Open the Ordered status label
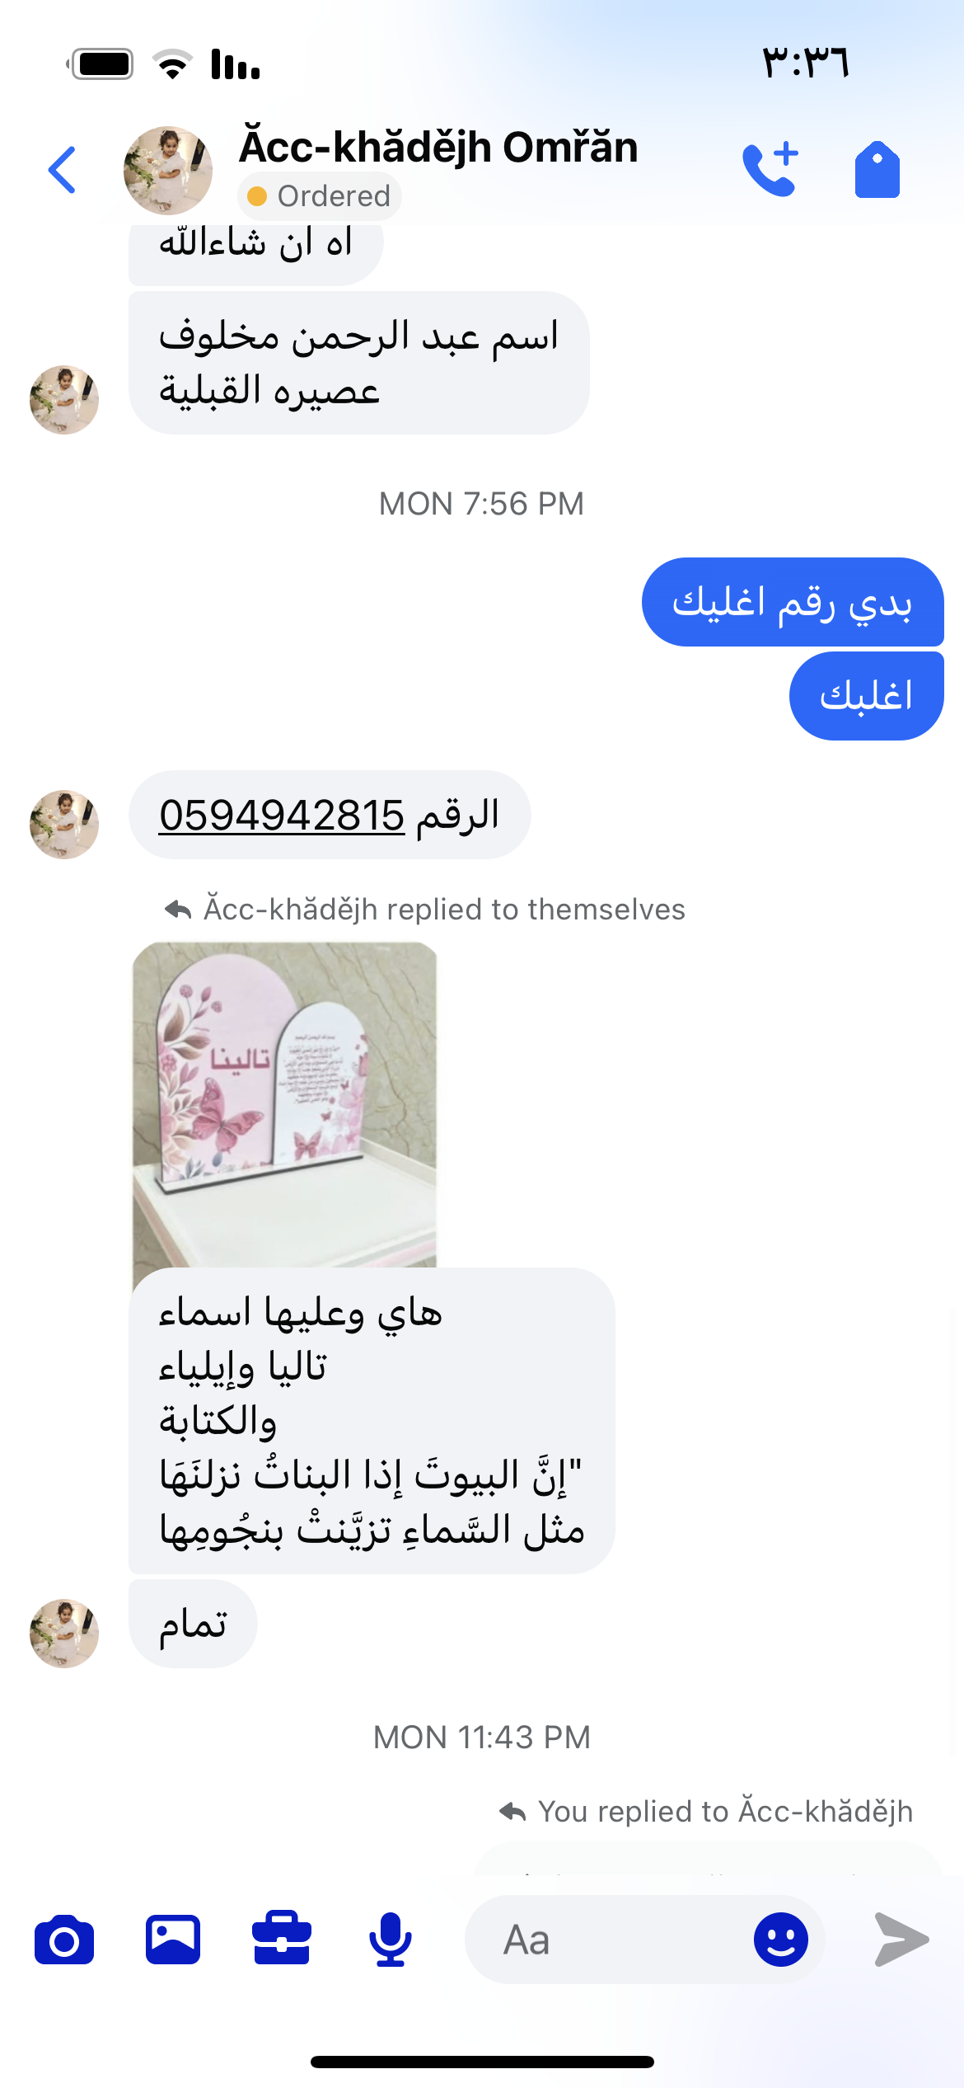 tap(320, 196)
